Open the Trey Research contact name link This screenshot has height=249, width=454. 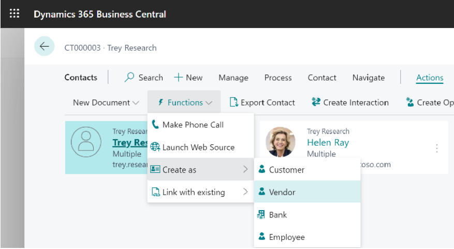130,142
